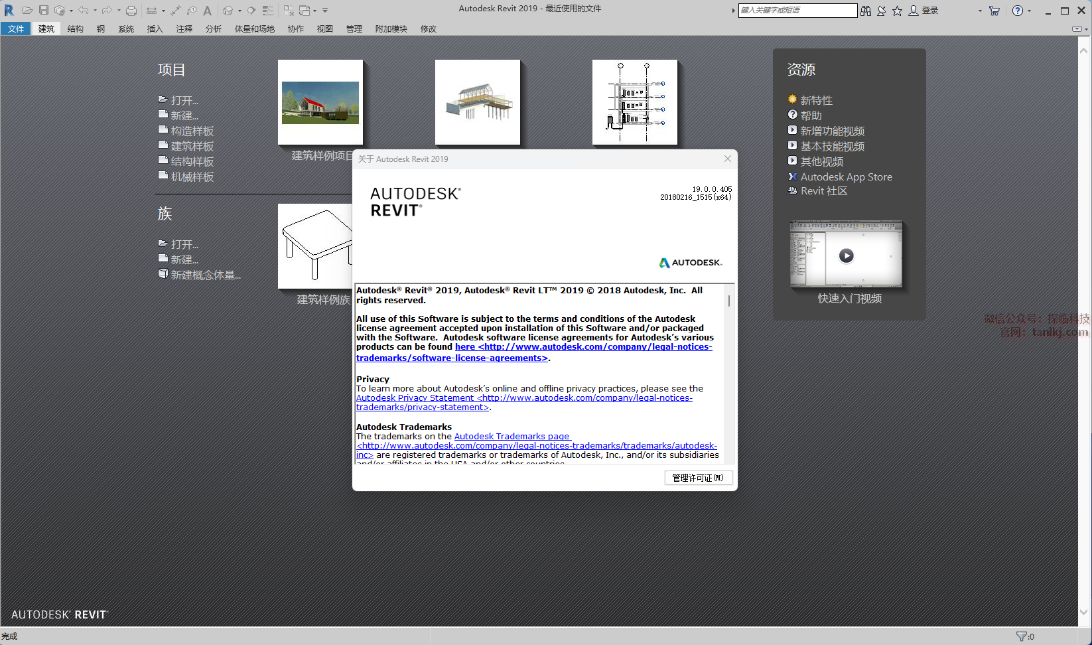Click the Help question mark icon
This screenshot has width=1092, height=645.
(x=1017, y=11)
